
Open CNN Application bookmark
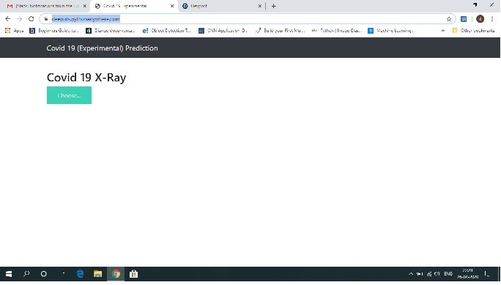click(223, 31)
